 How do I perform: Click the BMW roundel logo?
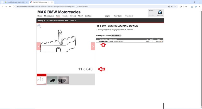(x=160, y=13)
